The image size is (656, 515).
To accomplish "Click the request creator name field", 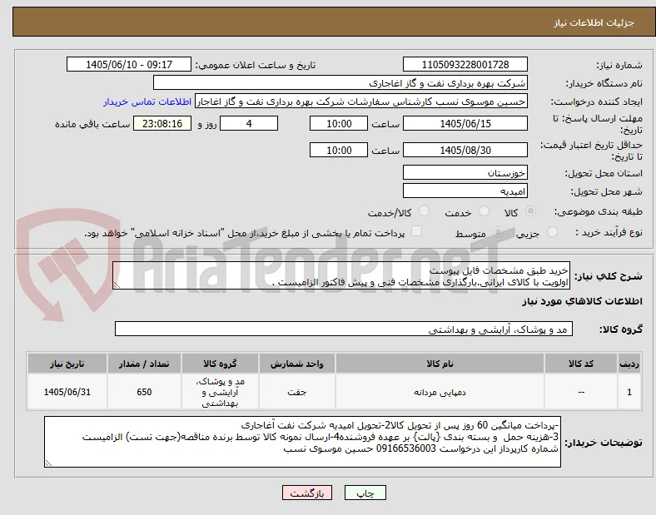I will click(361, 102).
